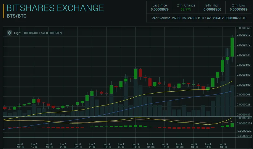Click the volume BTS amount 429796412.06083846
The image size is (253, 149).
(223, 18)
